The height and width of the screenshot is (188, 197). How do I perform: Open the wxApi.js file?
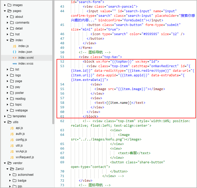point(21,151)
